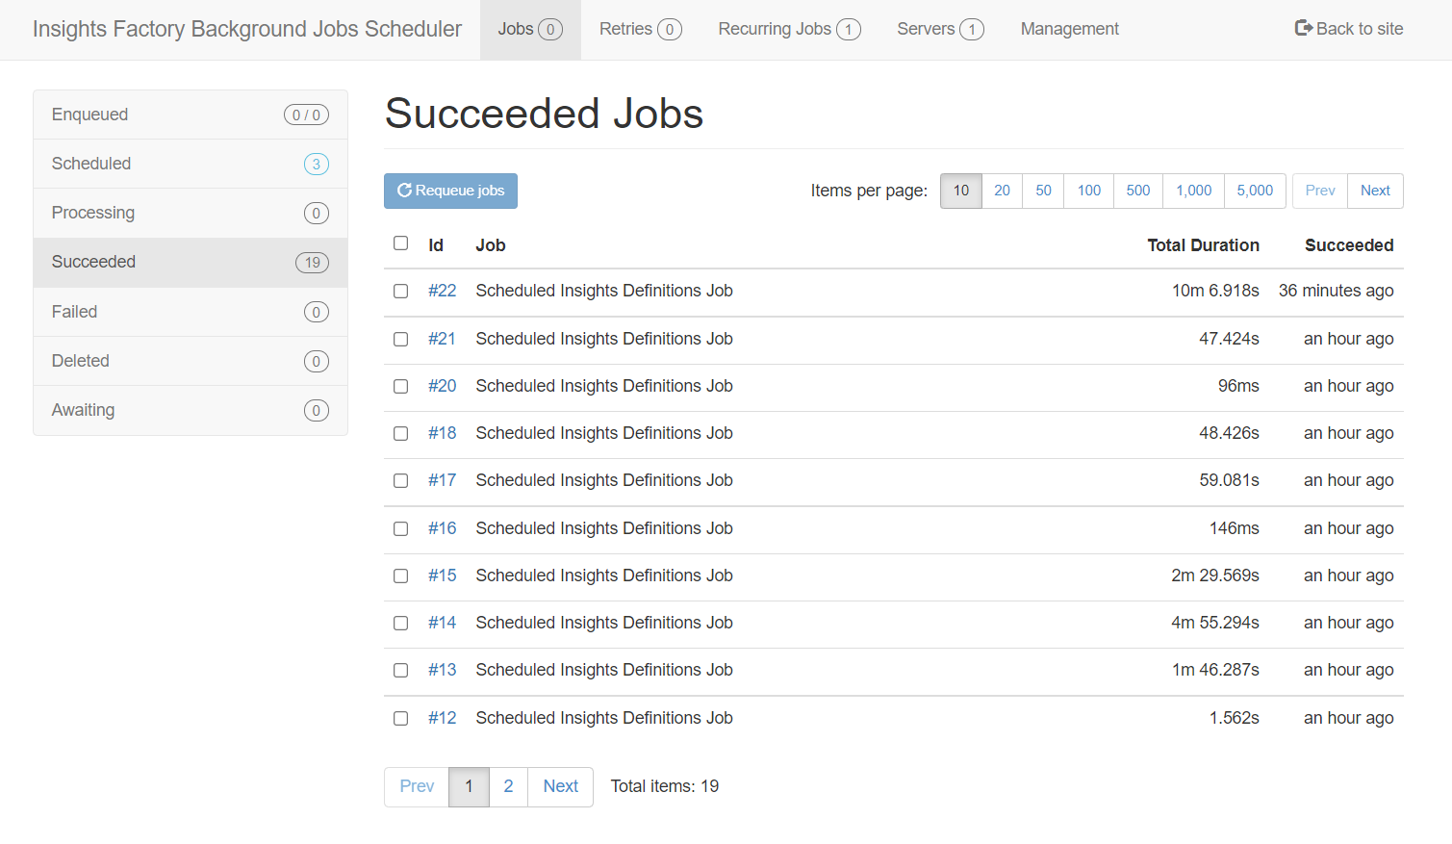Screen dimensions: 1452x844
Task: Go to page 2 in bottom pagination
Action: click(508, 786)
